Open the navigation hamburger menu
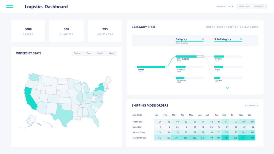274x154 pixels. (9, 6)
